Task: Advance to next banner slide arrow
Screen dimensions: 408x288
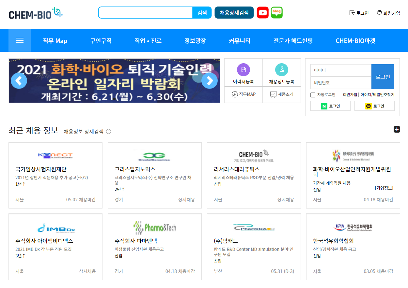Action: (210, 80)
